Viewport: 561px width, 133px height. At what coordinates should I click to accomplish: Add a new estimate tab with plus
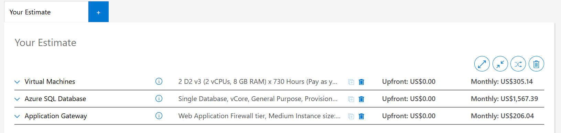point(98,12)
